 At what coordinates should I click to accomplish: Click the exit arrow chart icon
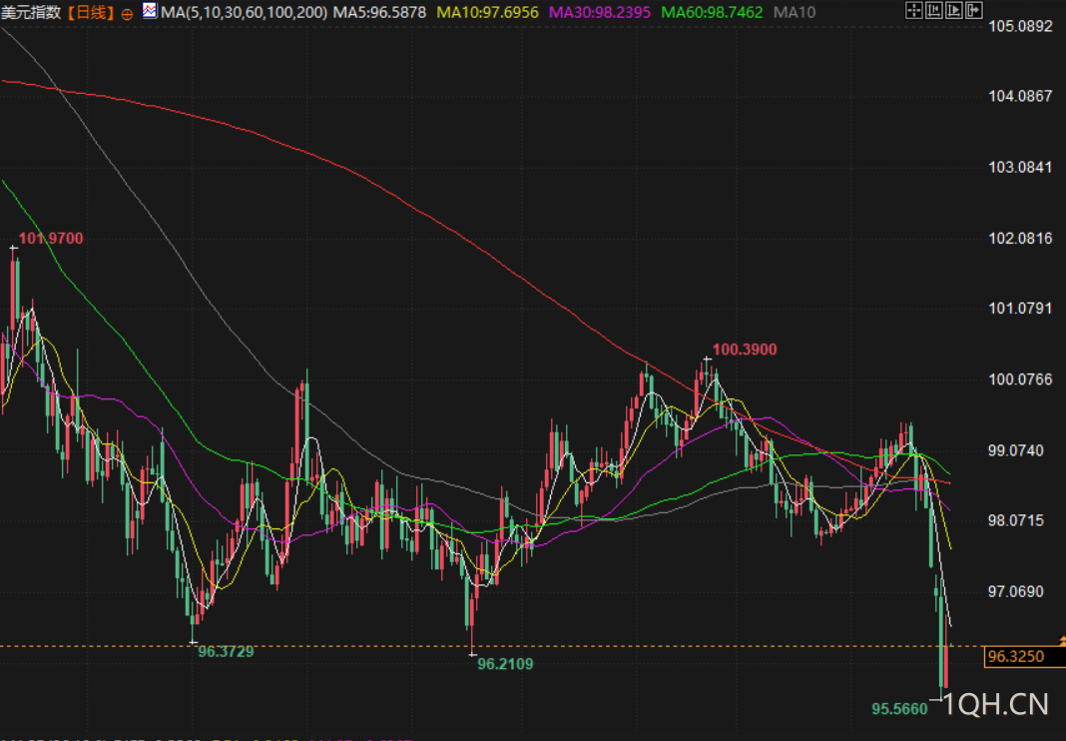coord(973,10)
